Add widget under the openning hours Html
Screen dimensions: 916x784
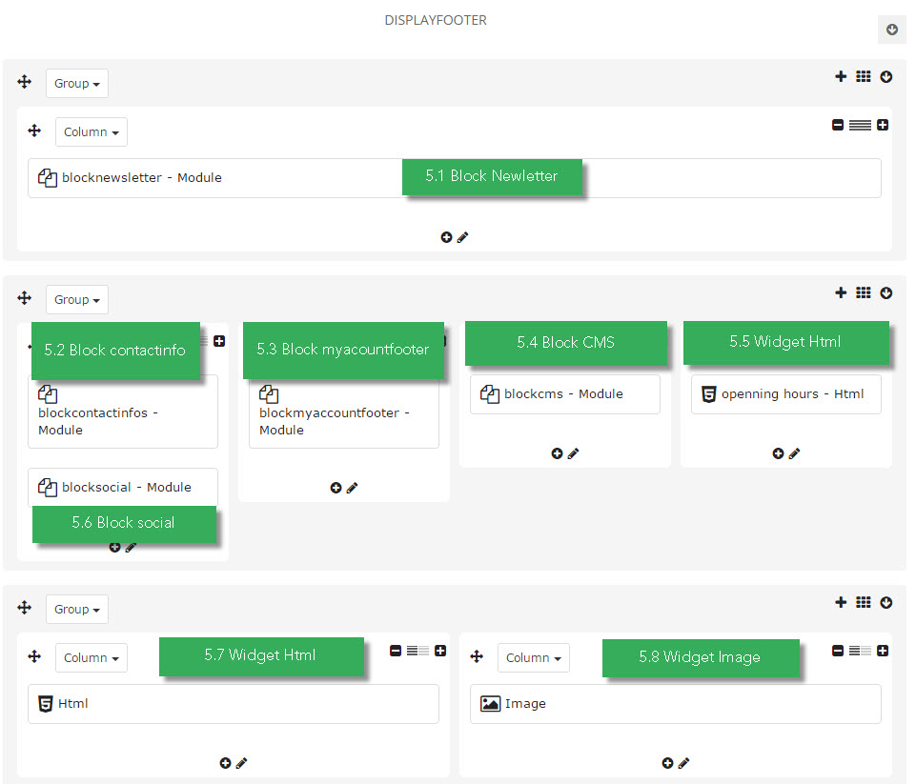point(778,453)
